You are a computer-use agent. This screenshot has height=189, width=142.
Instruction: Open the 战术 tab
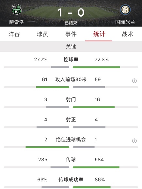point(128,34)
